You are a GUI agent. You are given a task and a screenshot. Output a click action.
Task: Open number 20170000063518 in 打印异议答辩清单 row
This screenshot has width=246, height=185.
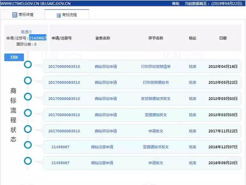[x=64, y=66]
